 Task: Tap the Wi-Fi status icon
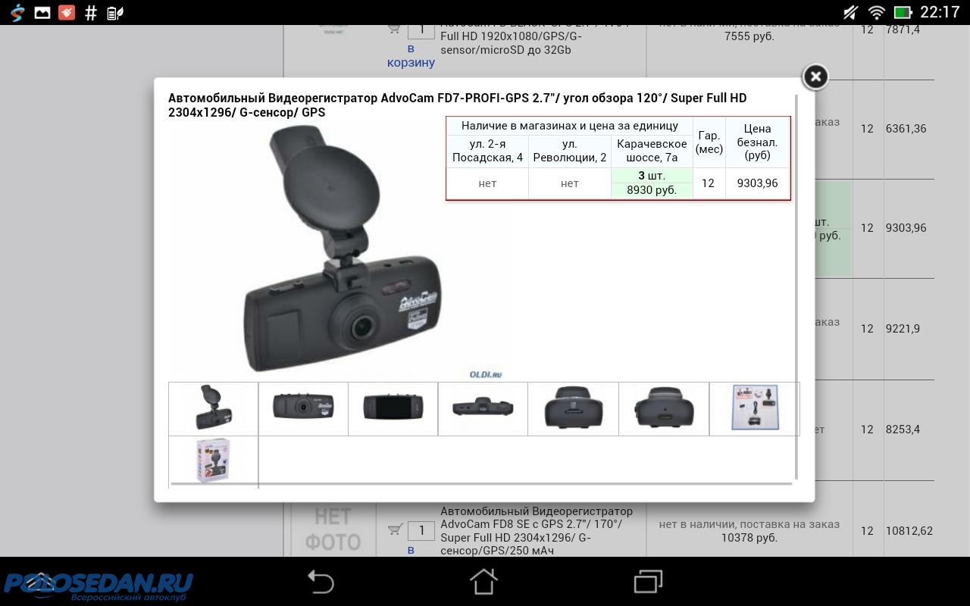tap(877, 12)
